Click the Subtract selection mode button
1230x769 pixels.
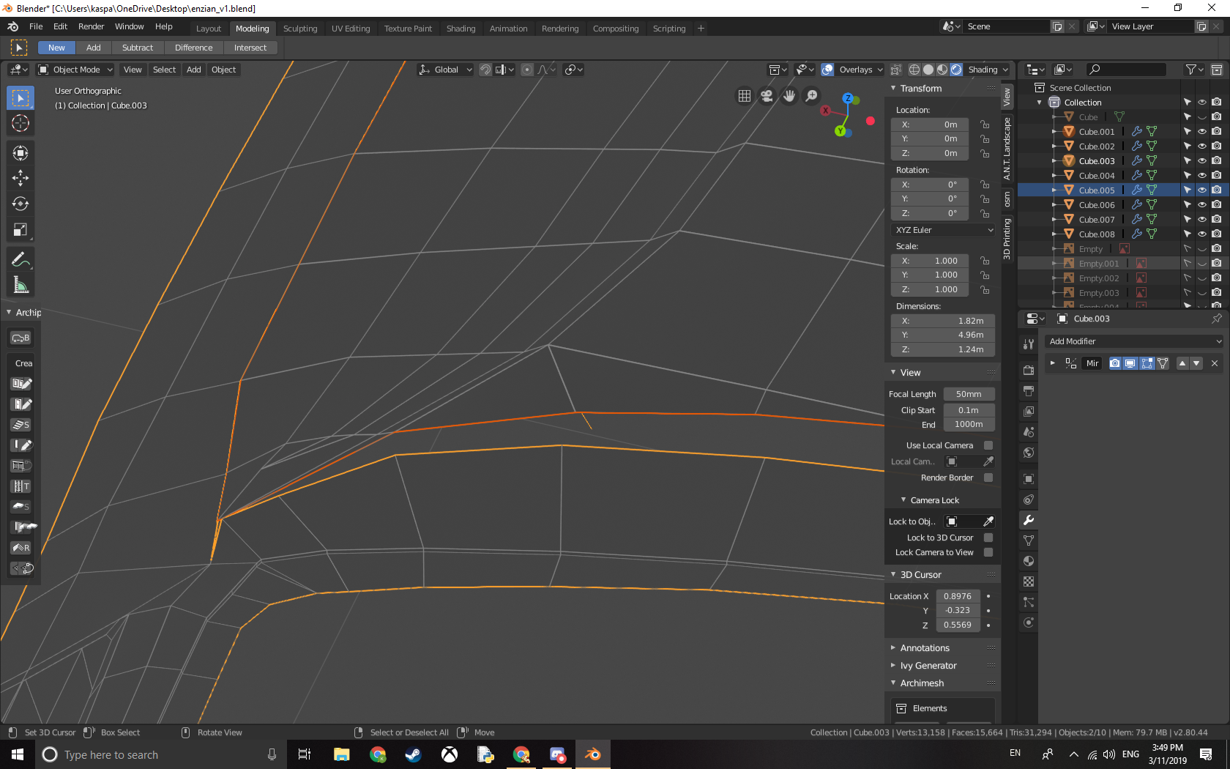point(138,48)
